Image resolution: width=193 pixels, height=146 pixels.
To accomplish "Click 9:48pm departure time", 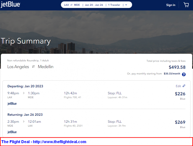I will pos(13,93).
